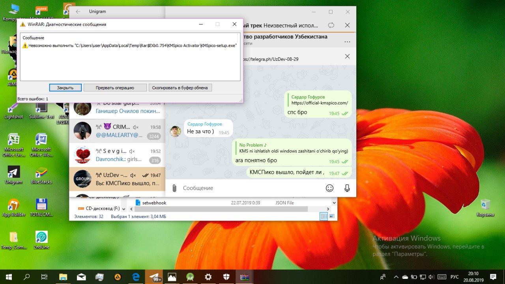Click the 316 unread badge
Viewport: 505px width, 284px height.
point(155,160)
